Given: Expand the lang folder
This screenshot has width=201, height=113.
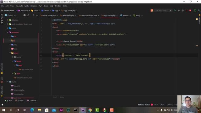Looking at the screenshot, I should pyautogui.click(x=10, y=45).
